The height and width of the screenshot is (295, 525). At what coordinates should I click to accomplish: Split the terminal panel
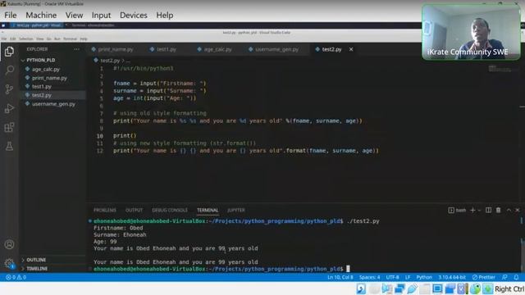click(489, 210)
